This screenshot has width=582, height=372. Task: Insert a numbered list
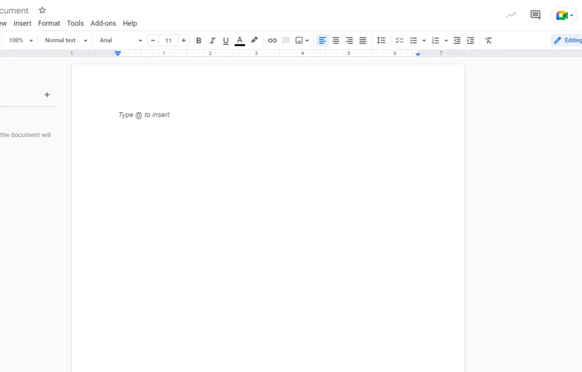pos(436,40)
